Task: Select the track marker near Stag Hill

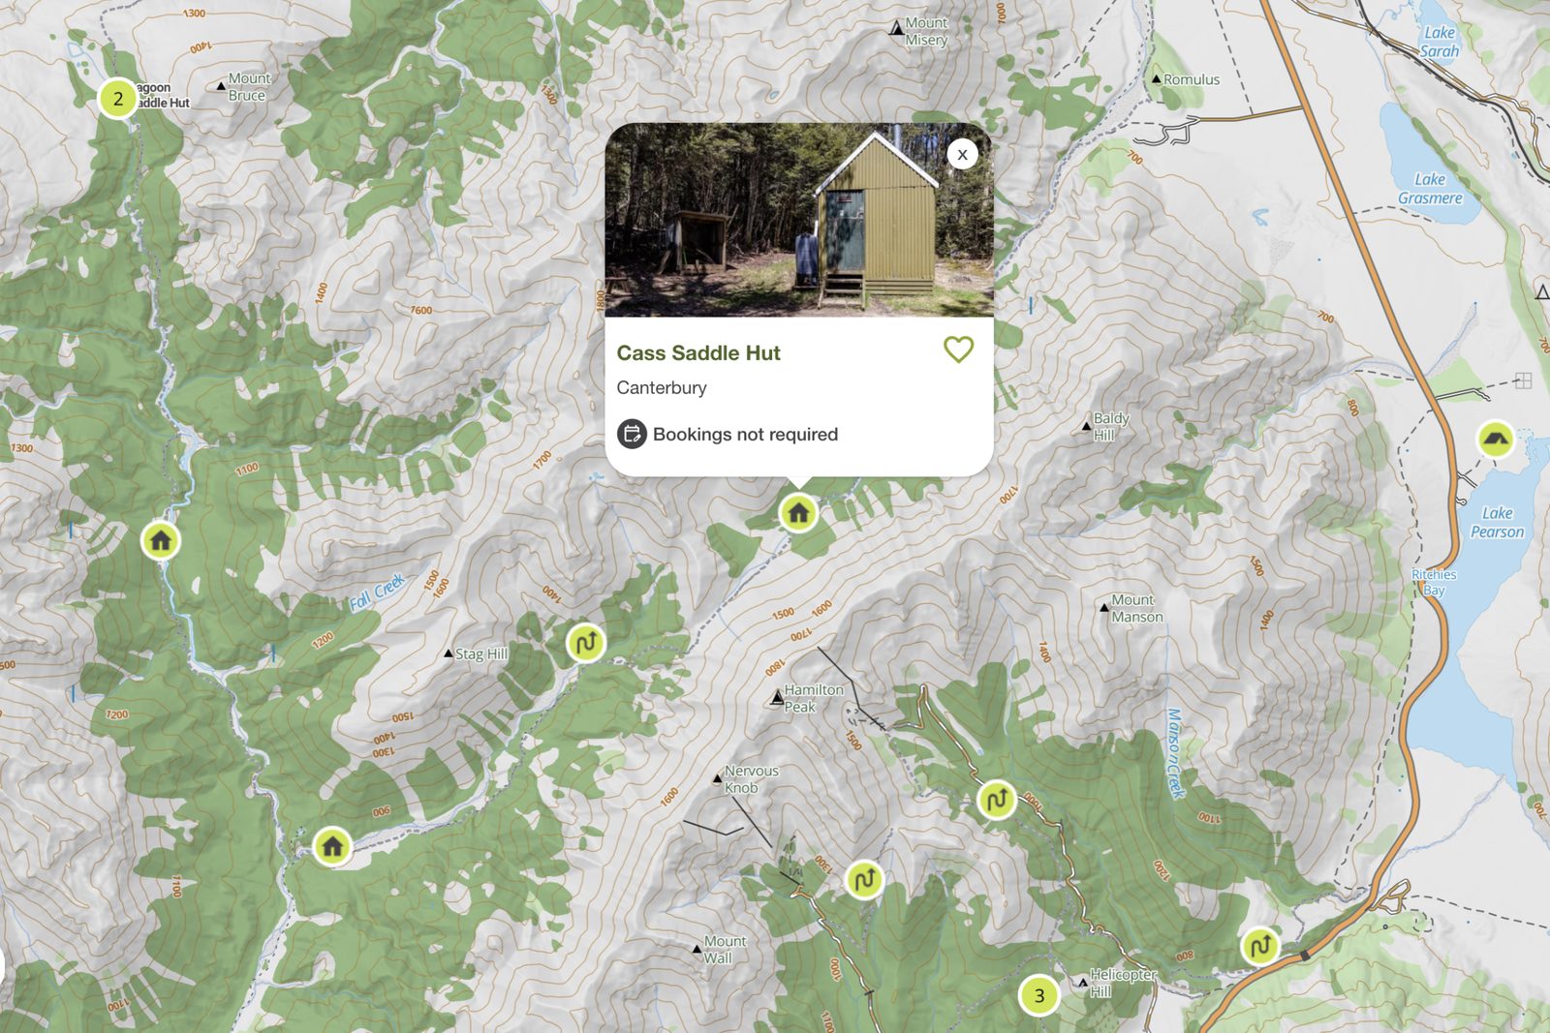Action: click(585, 643)
